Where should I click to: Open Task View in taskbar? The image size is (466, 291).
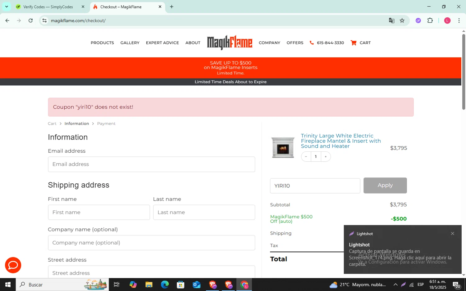[x=117, y=284]
